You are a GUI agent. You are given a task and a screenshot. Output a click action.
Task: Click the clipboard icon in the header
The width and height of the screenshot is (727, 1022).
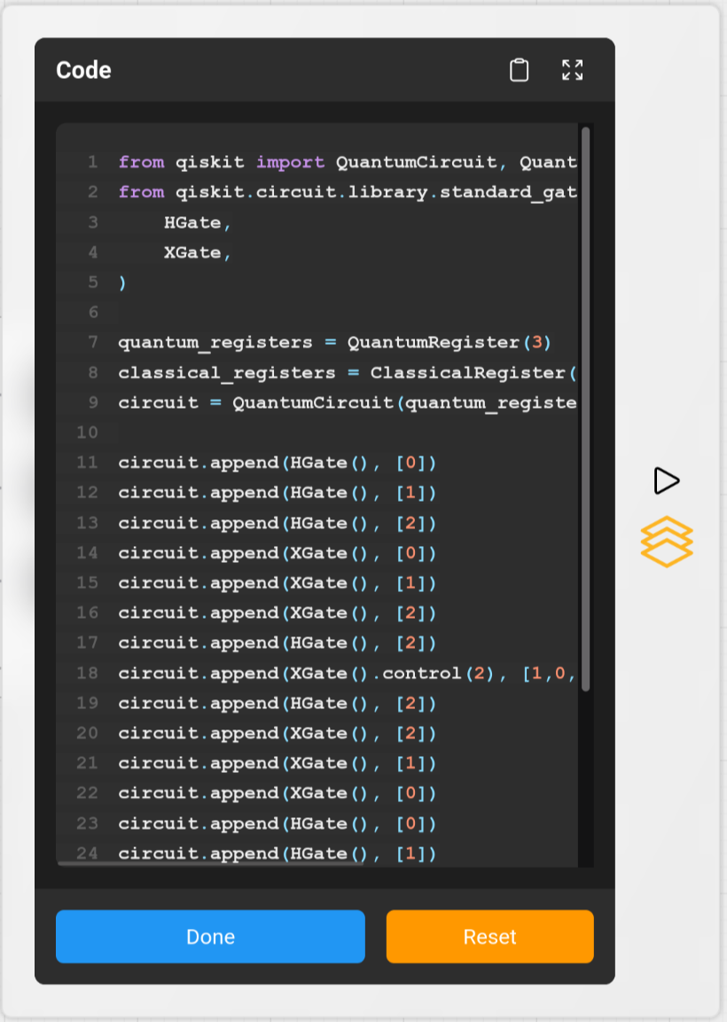click(x=520, y=70)
